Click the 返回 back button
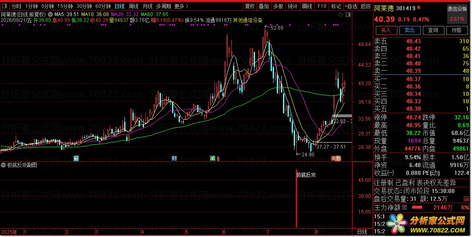 point(365,6)
